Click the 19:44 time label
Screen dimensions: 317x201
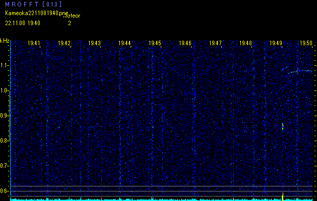(x=124, y=43)
